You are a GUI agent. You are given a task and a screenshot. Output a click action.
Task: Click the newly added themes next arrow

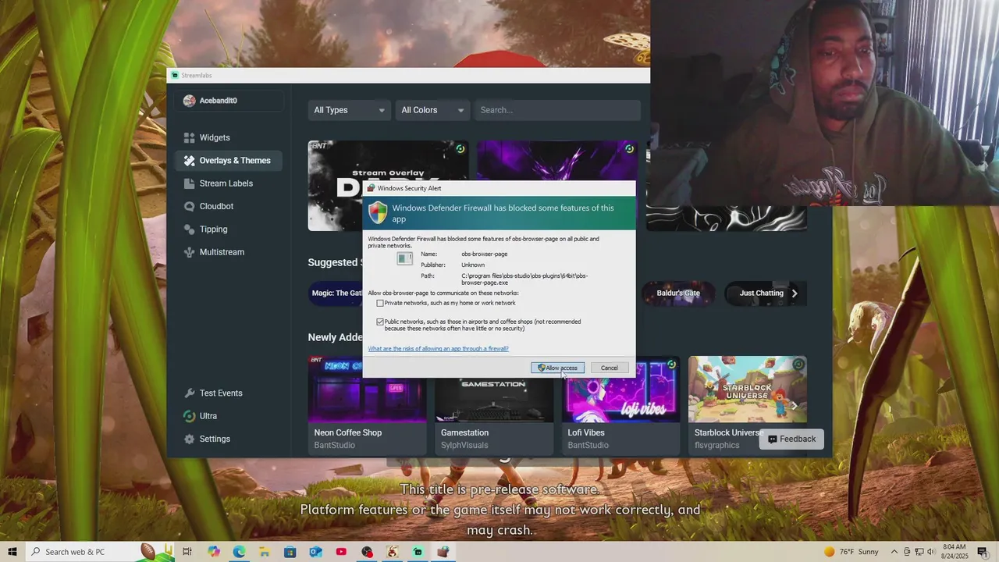(x=795, y=406)
